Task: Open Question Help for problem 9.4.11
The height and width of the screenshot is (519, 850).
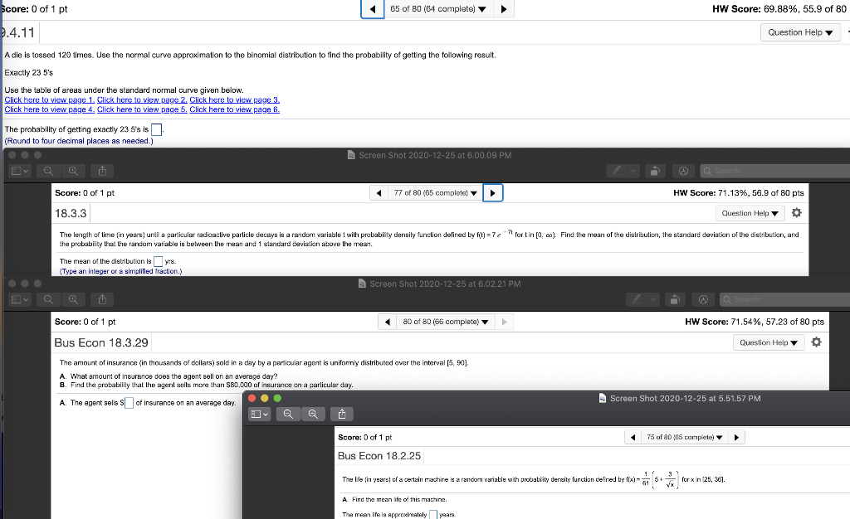Action: pos(800,32)
